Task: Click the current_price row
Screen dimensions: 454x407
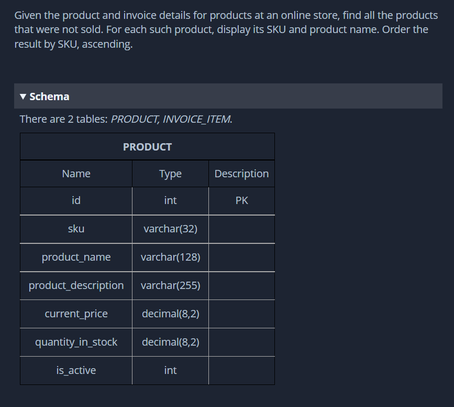Action: click(x=76, y=314)
